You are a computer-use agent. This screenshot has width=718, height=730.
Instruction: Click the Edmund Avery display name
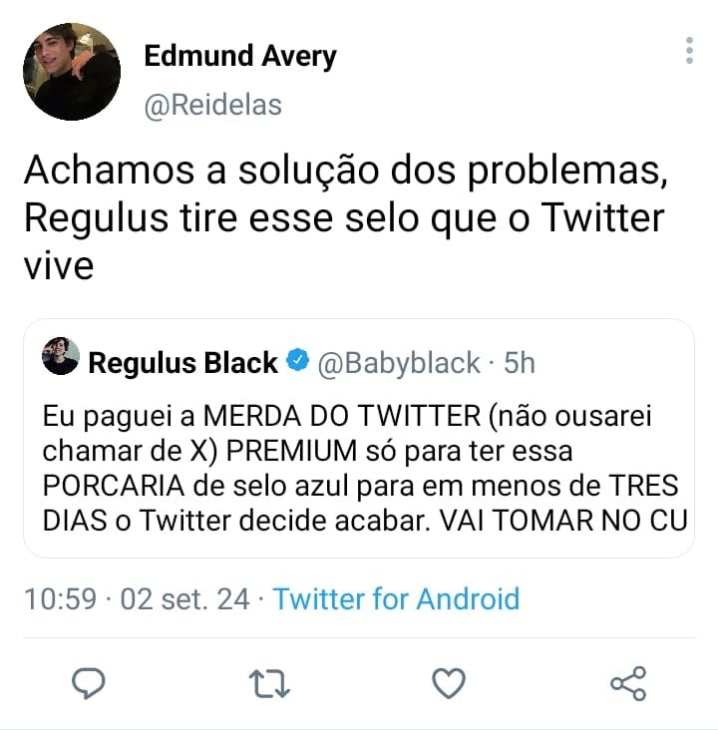click(240, 56)
